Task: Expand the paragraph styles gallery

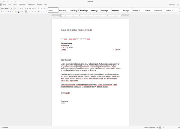Action: [176, 10]
